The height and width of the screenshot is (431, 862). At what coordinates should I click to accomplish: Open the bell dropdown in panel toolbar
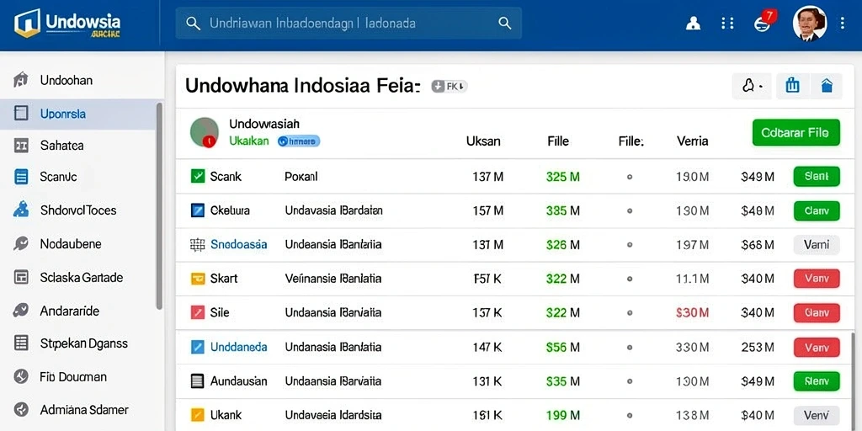(752, 87)
